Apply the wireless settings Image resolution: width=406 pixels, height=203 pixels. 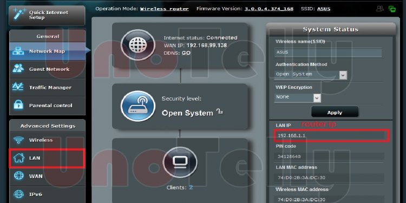coord(335,113)
